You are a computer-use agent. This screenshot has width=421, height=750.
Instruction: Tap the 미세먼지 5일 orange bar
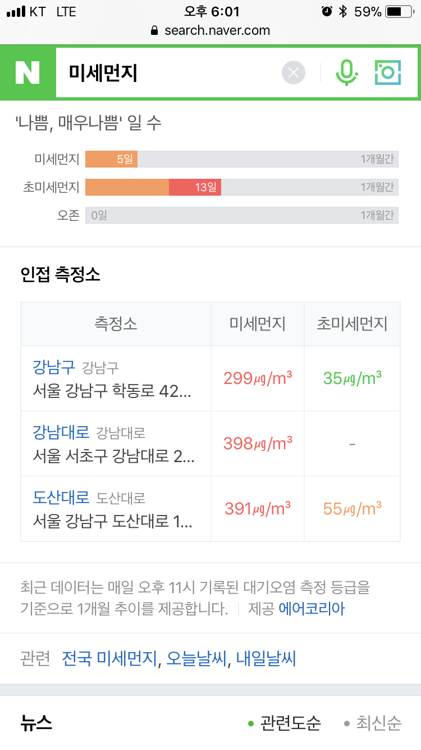(x=111, y=159)
